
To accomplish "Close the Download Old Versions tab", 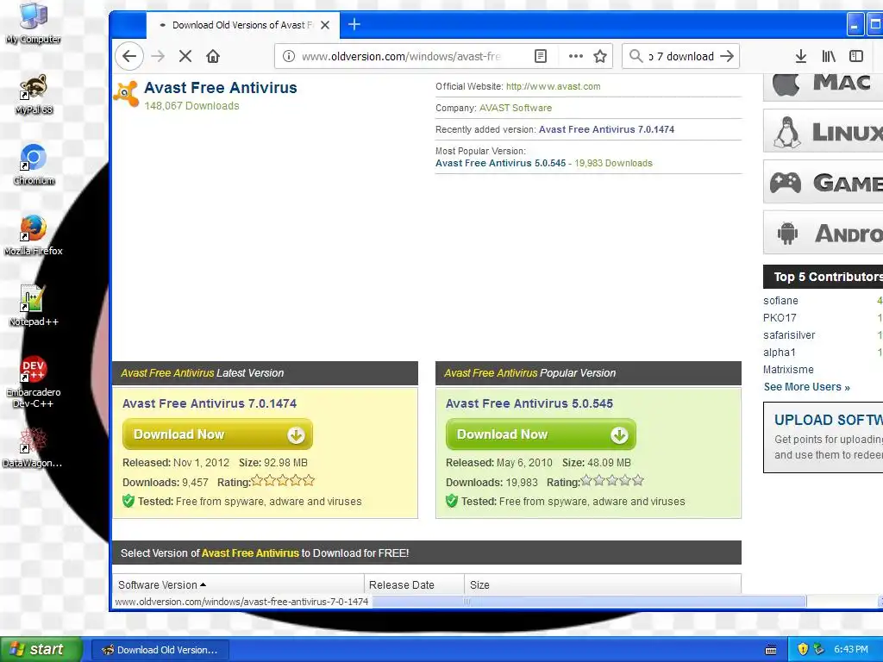I will 325,25.
